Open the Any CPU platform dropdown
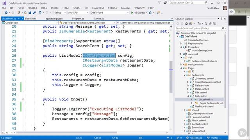Screen dimensions: 250x140 pyautogui.click(x=78, y=13)
